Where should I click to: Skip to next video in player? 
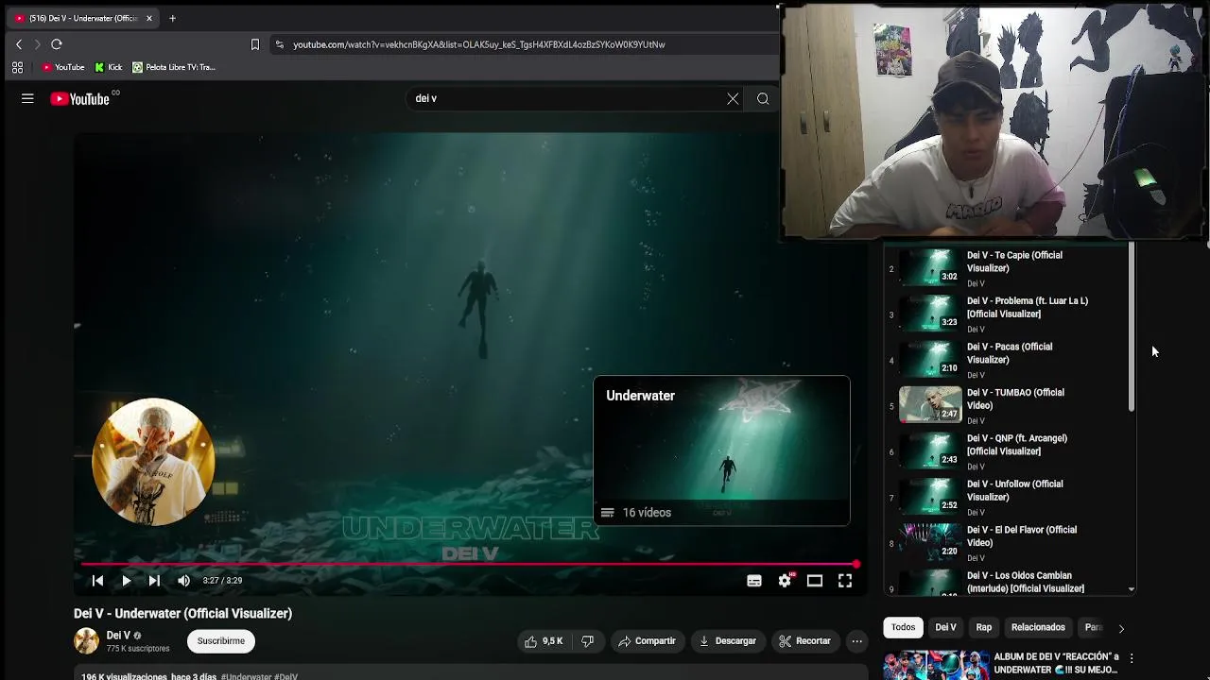[x=154, y=581]
